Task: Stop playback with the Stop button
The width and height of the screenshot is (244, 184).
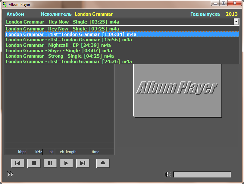Action: [x=34, y=163]
